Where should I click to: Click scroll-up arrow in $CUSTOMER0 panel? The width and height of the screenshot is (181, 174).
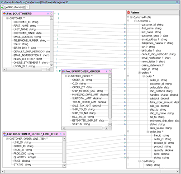(52, 18)
